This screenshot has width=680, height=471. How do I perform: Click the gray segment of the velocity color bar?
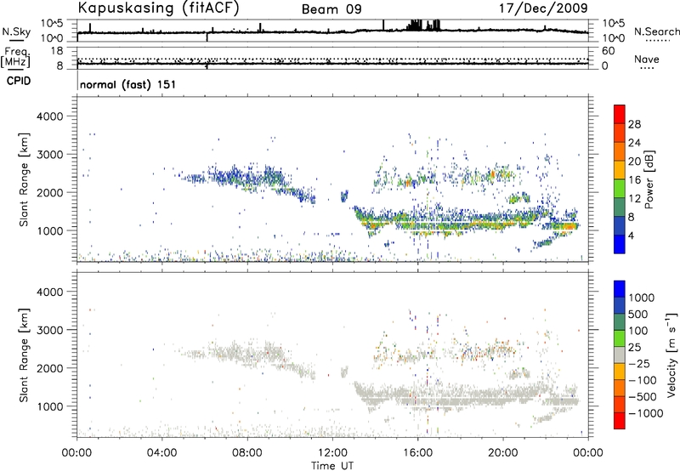coord(620,355)
